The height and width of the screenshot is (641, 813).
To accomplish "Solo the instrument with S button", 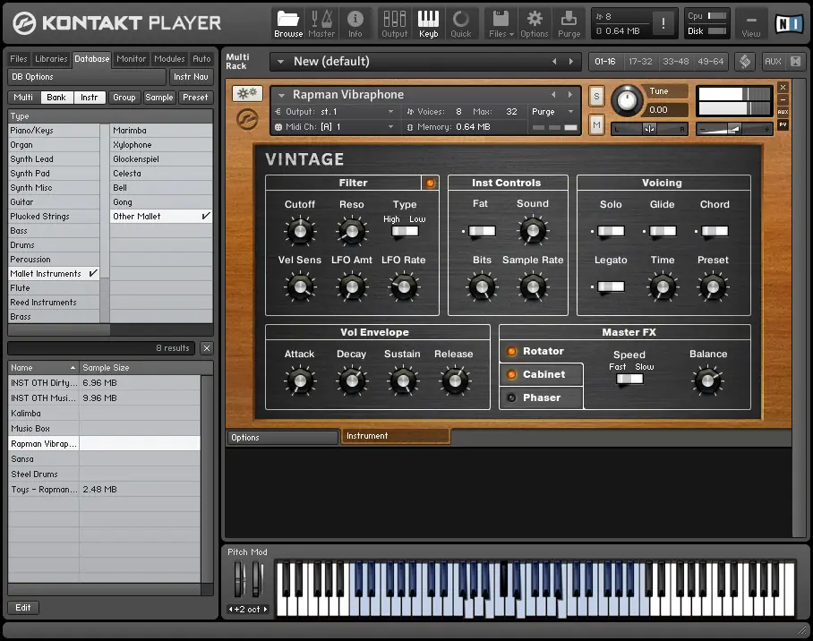I will point(596,96).
